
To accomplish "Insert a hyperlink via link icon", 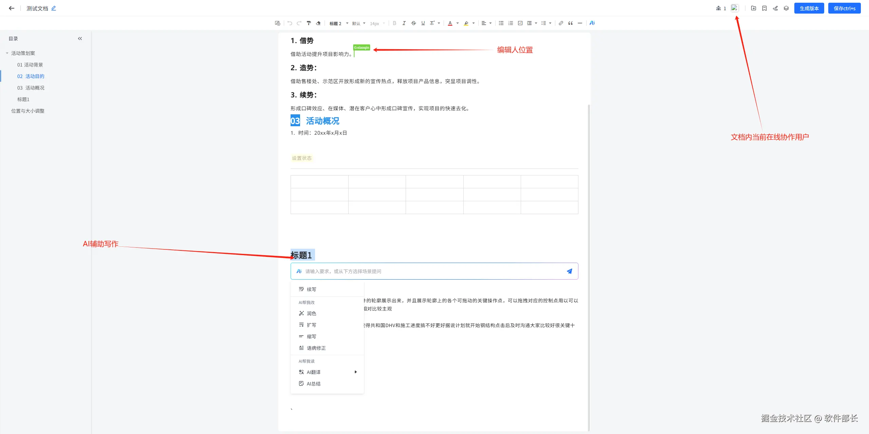I will tap(561, 23).
